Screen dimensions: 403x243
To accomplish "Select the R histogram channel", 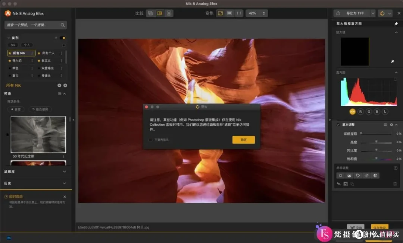I will (360, 112).
